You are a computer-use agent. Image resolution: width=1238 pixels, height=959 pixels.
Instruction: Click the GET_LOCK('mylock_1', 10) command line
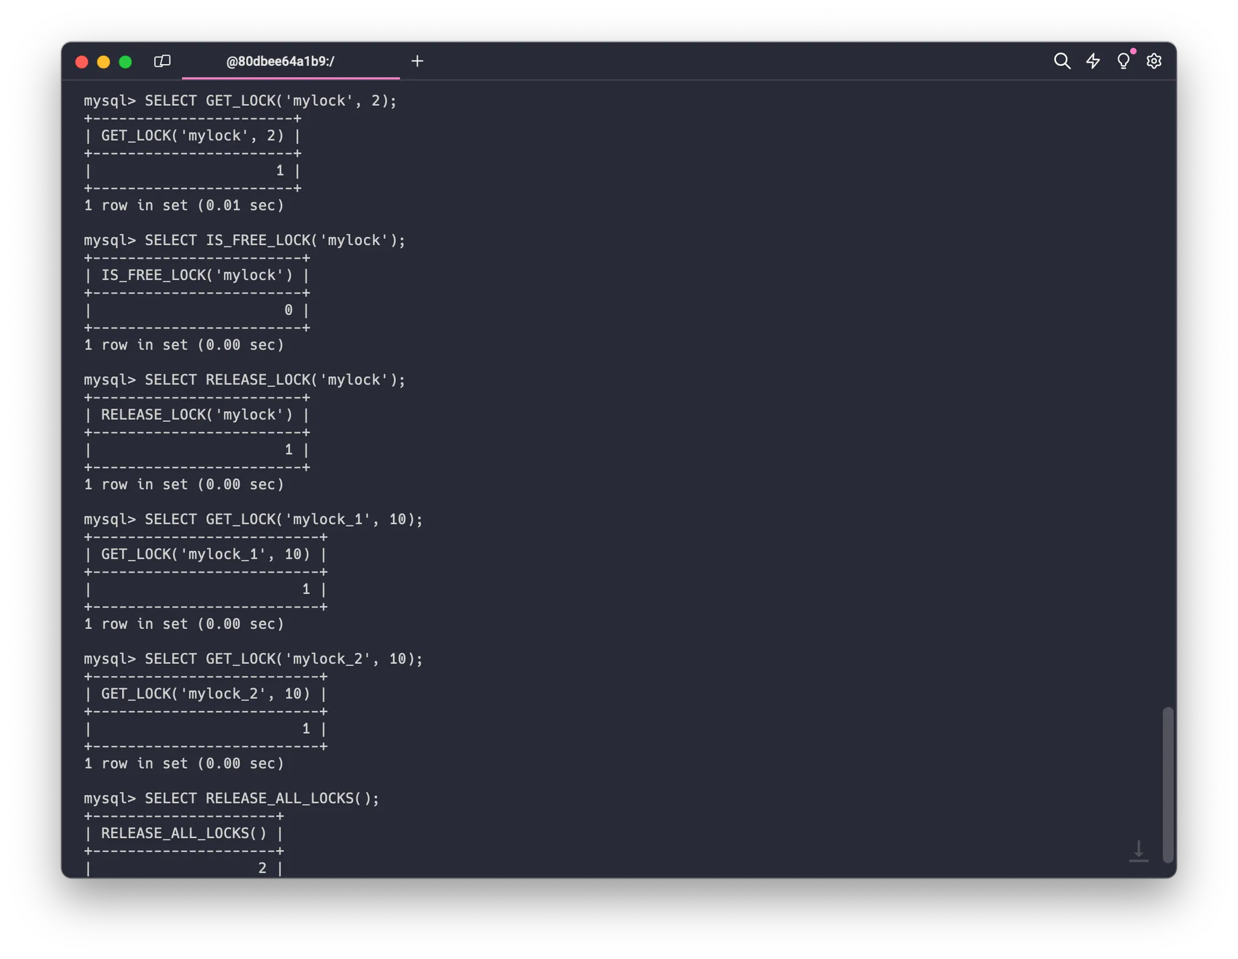click(x=253, y=519)
